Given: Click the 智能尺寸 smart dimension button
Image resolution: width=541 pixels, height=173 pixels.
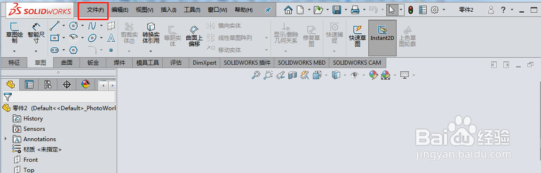Looking at the screenshot, I should 36,33.
